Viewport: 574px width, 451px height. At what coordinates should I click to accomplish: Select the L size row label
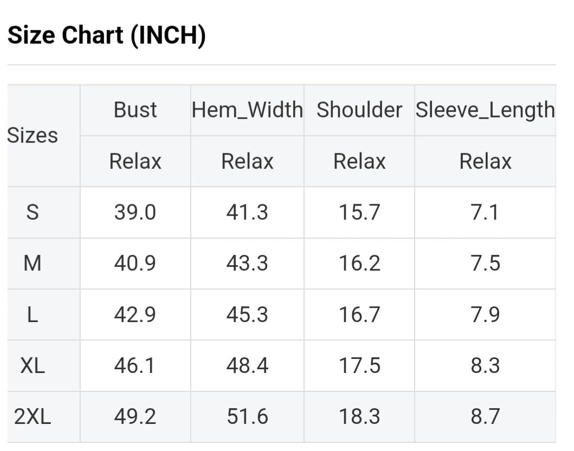33,315
